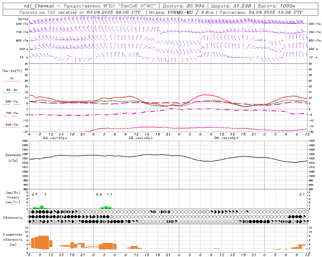Click the 'Модель COSMO-RU / 6.6км' label
The image size is (322, 257).
(181, 12)
